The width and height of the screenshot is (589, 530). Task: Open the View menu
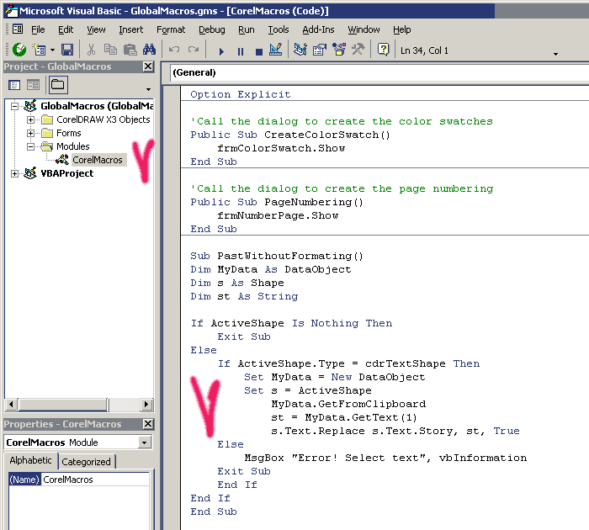[96, 29]
